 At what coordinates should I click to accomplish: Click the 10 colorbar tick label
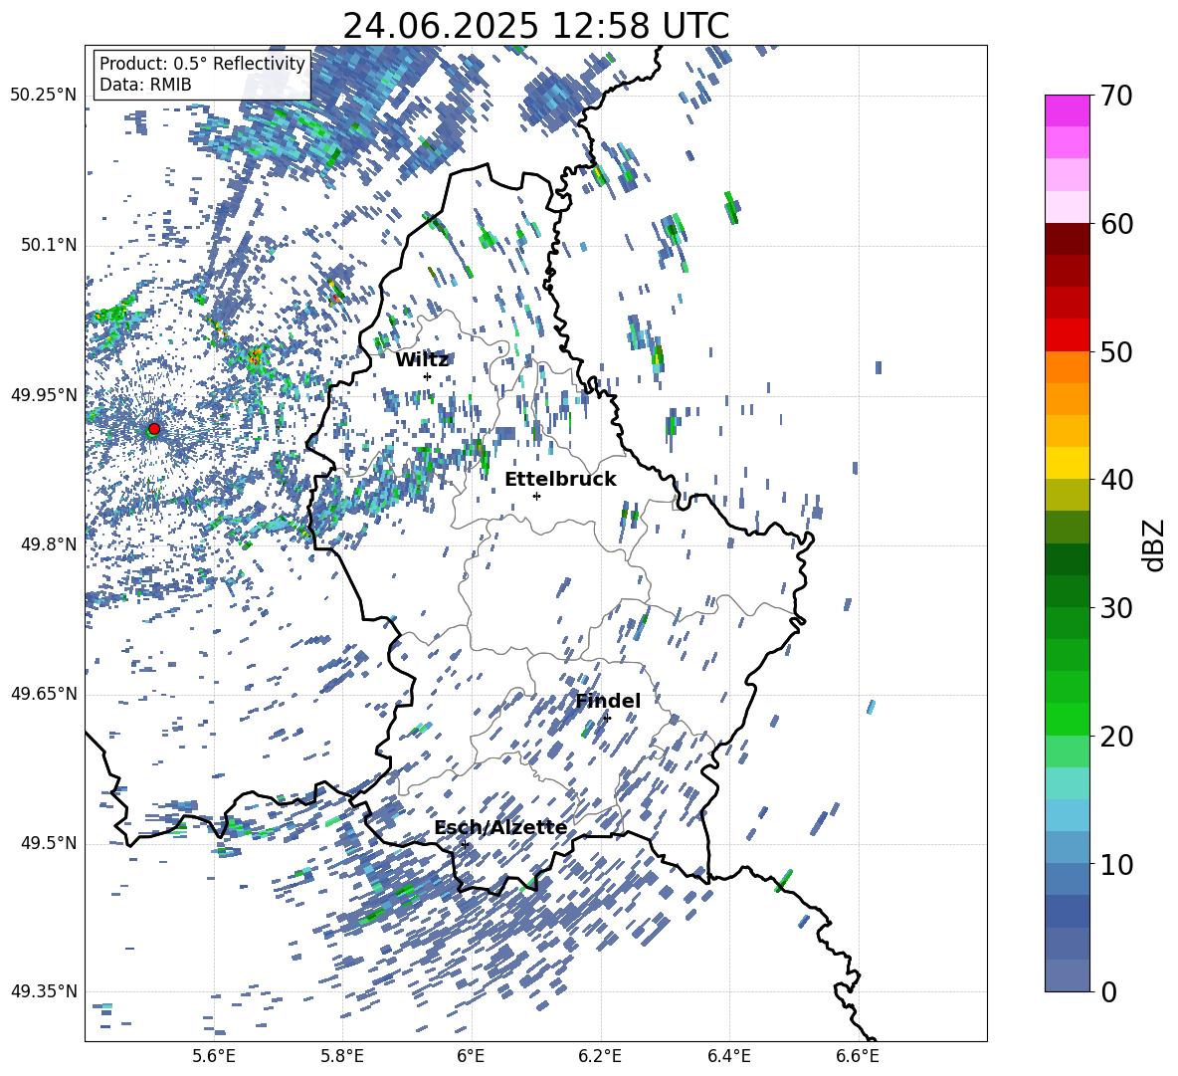pos(1116,864)
